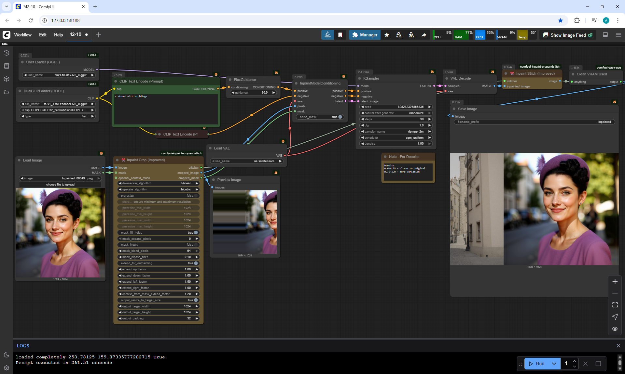Viewport: 625px width, 374px height.
Task: Open the sampler_name dropdown in KSampler
Action: click(x=396, y=132)
